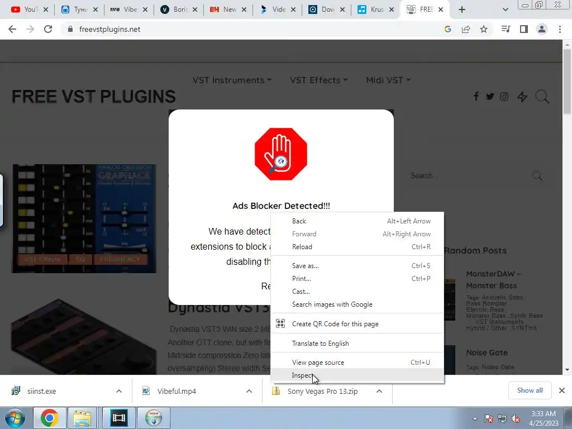Open Chrome from the taskbar
Screen dimensions: 572x429
pyautogui.click(x=50, y=418)
